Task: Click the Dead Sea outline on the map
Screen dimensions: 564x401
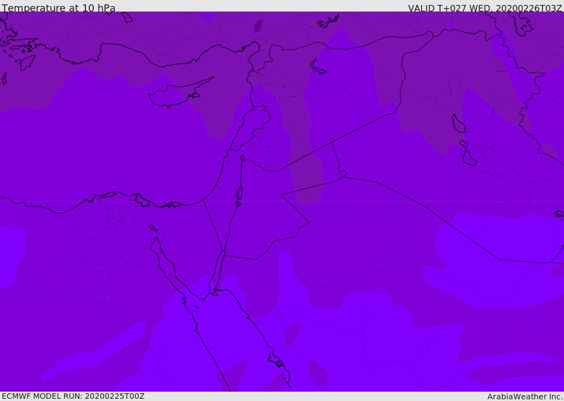Action: coord(239,194)
